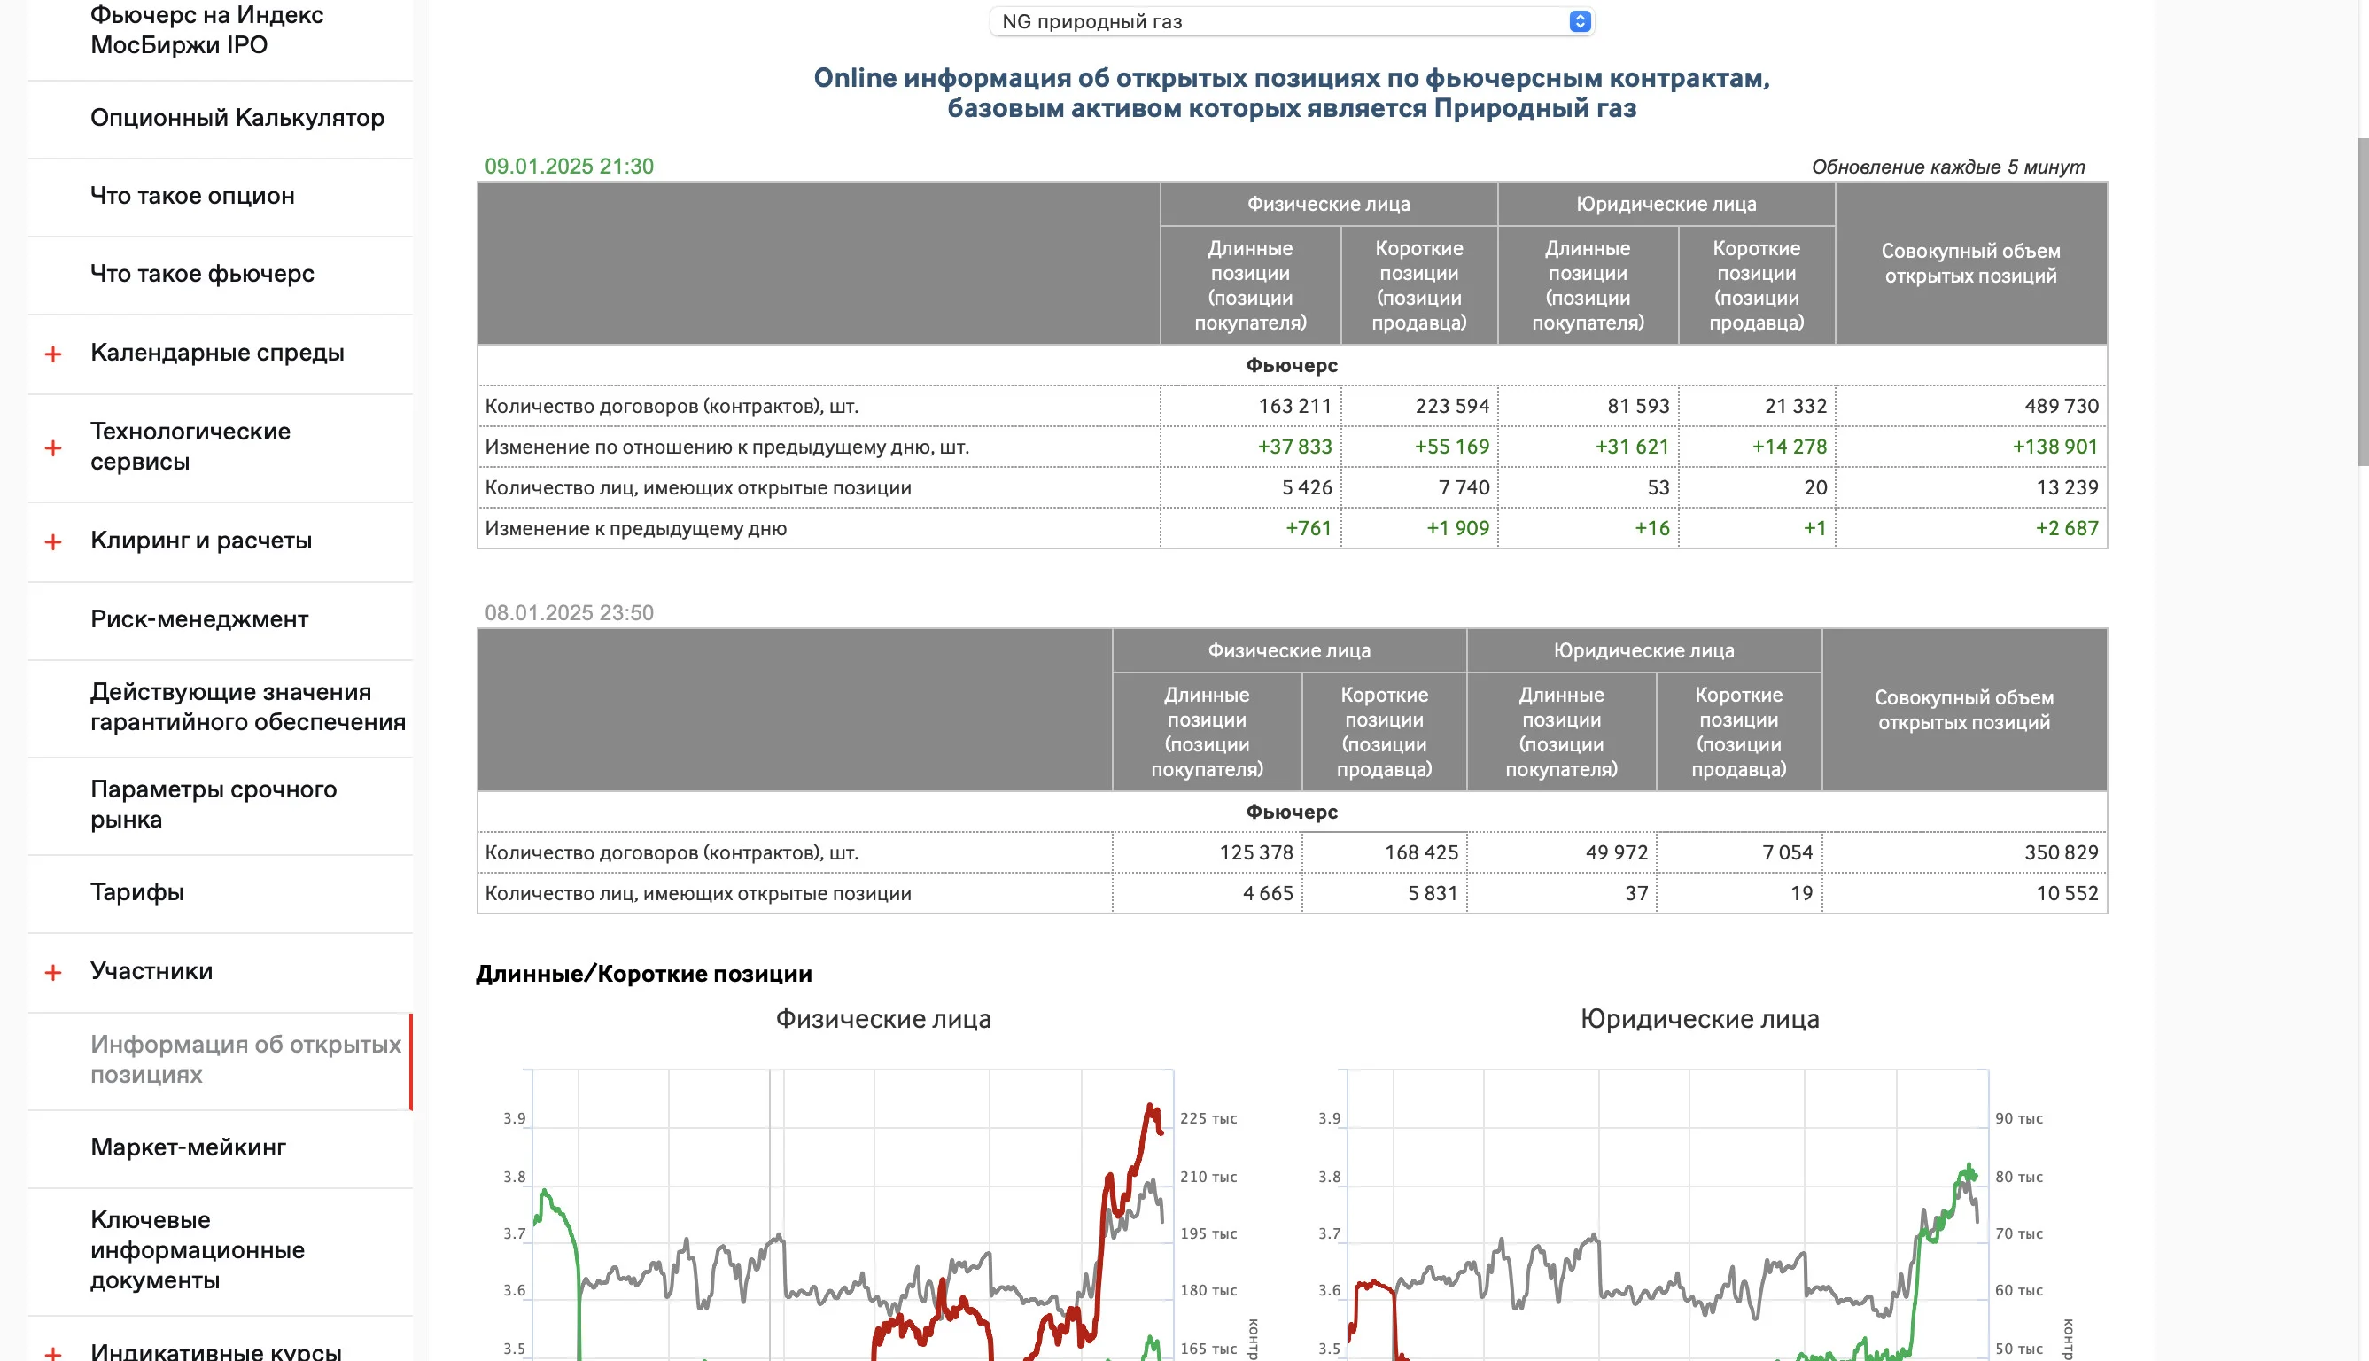Screen dimensions: 2369x1361
Task: Click the value 350 829
Action: pyautogui.click(x=2061, y=853)
